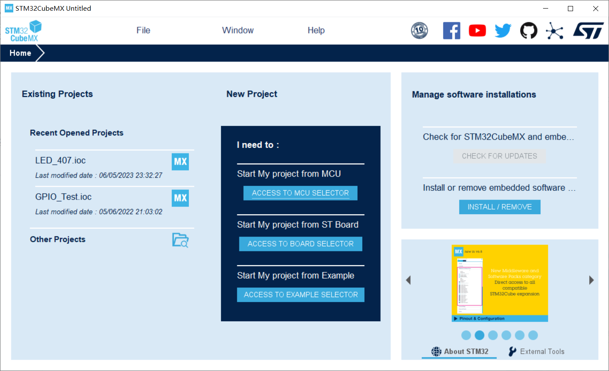This screenshot has height=371, width=609.
Task: Click ACCESS TO MCU SELECTOR button
Action: pos(300,193)
